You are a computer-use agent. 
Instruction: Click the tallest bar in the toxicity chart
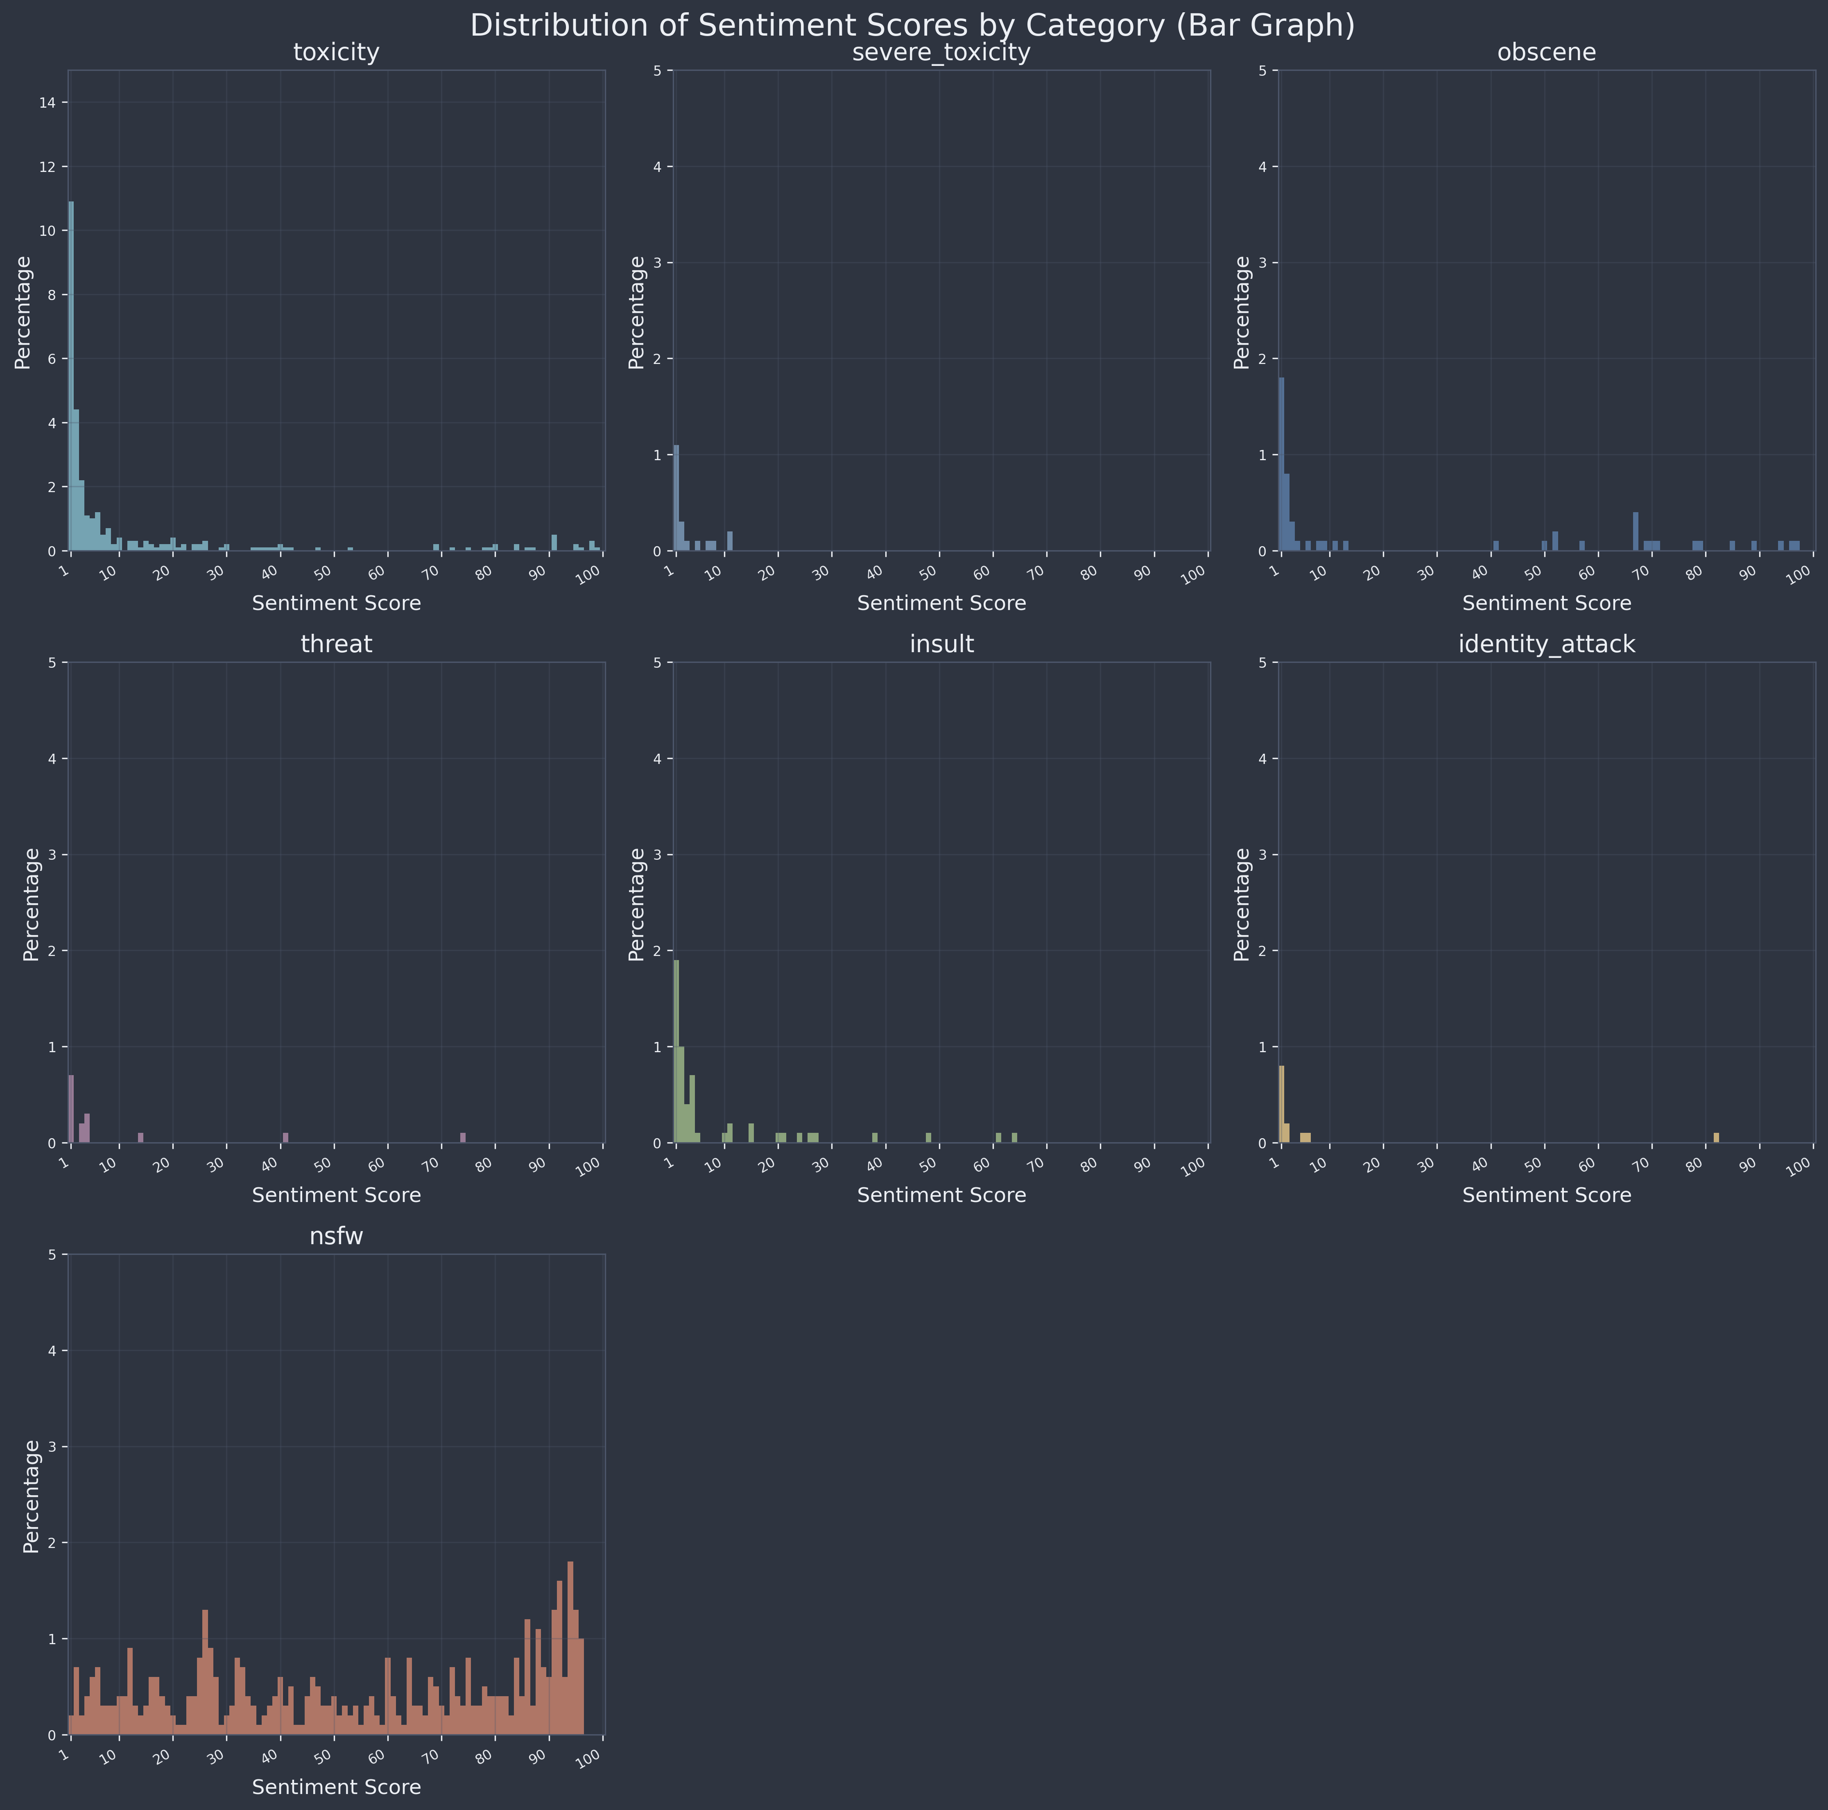[71, 375]
